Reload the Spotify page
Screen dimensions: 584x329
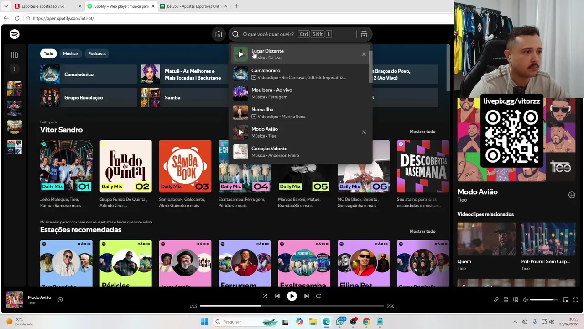[17, 18]
